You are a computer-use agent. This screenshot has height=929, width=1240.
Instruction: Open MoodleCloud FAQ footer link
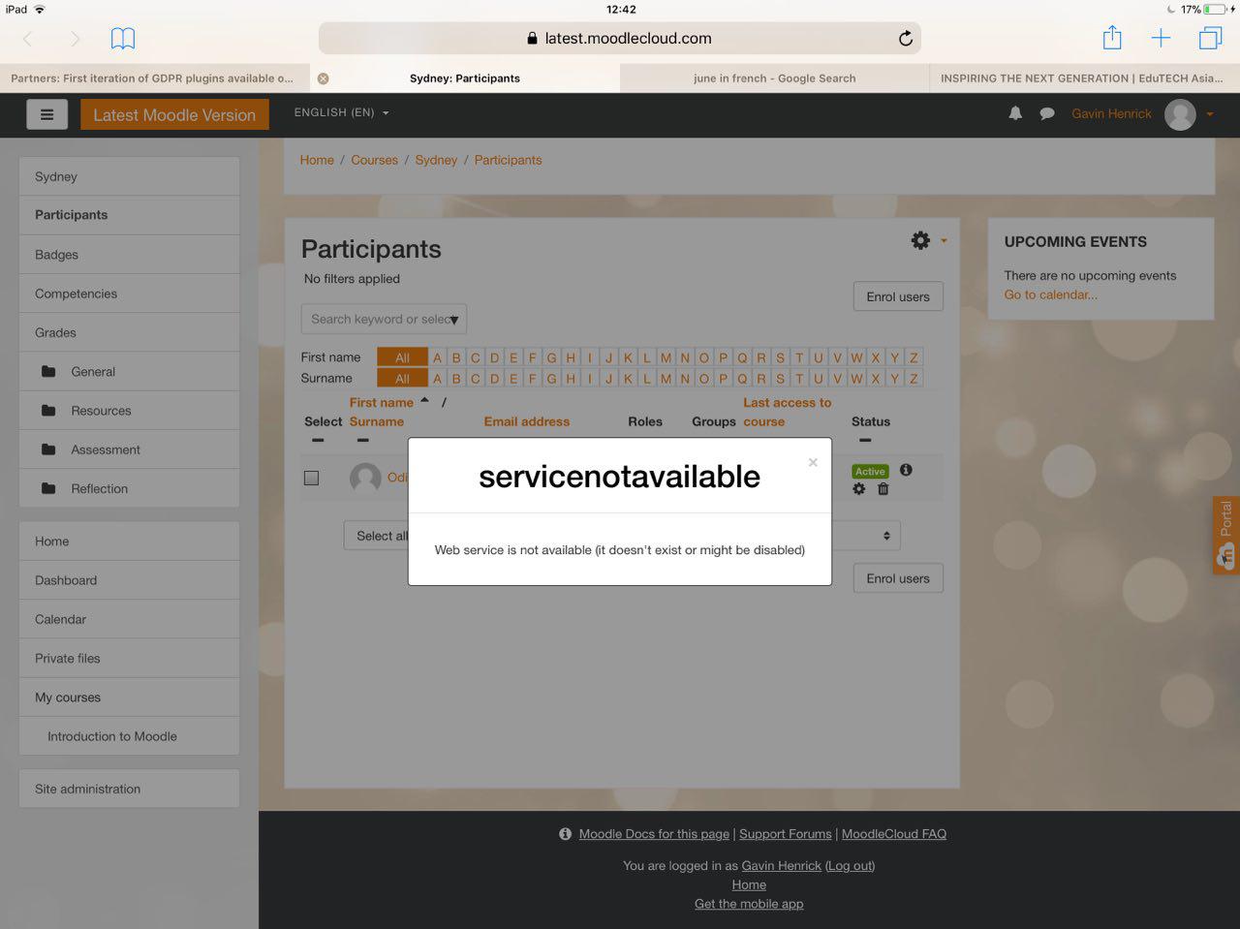pos(894,834)
